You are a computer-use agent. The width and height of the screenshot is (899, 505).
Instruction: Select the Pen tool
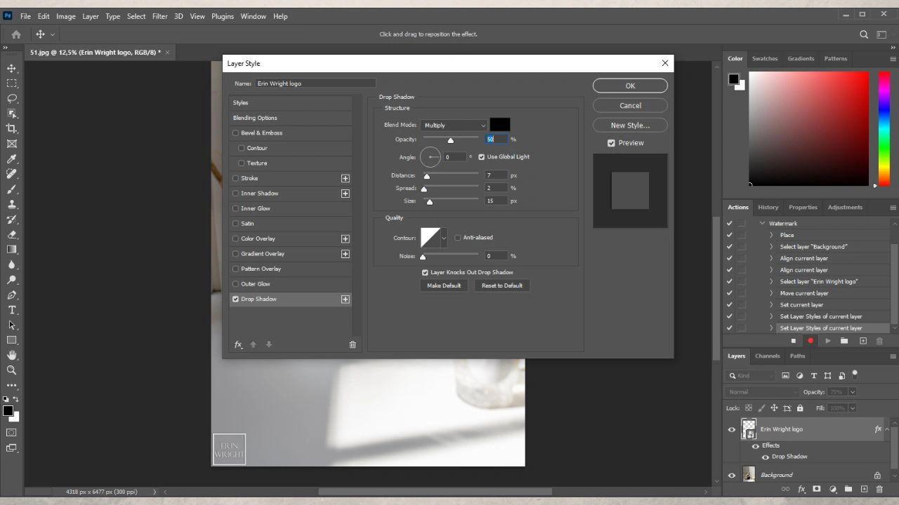[11, 295]
